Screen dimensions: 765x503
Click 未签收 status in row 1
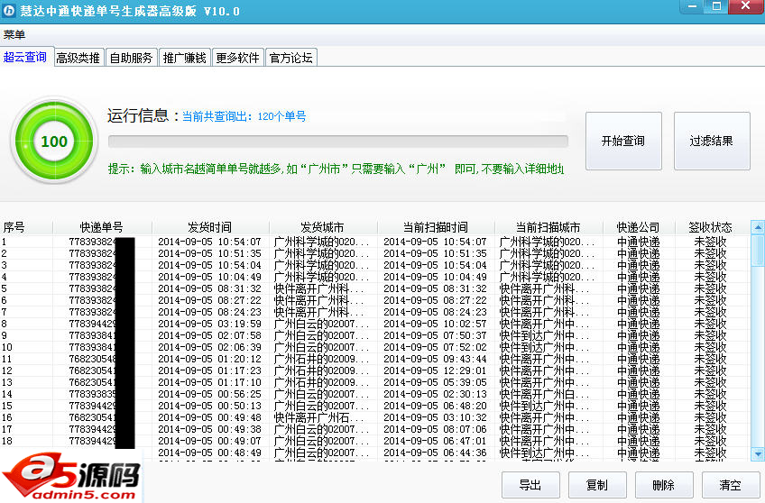coord(710,242)
